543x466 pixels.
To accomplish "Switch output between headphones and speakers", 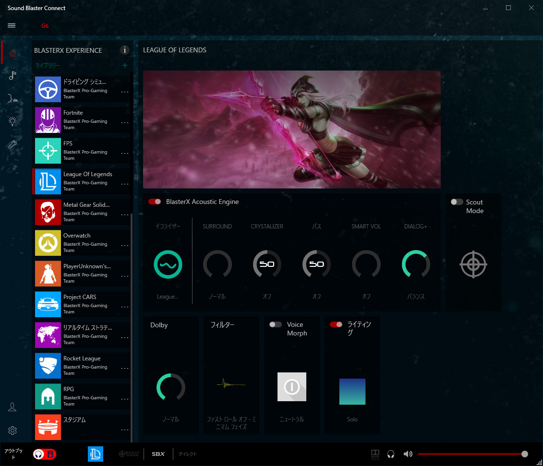I will [x=44, y=454].
